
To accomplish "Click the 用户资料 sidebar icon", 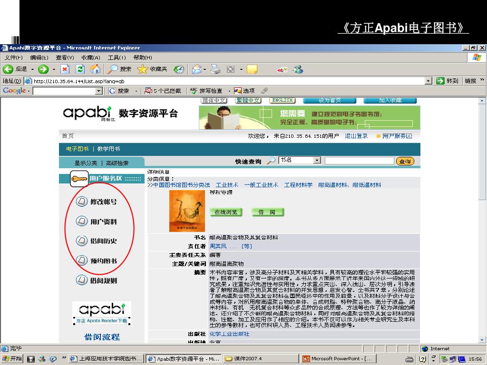I will pos(82,221).
